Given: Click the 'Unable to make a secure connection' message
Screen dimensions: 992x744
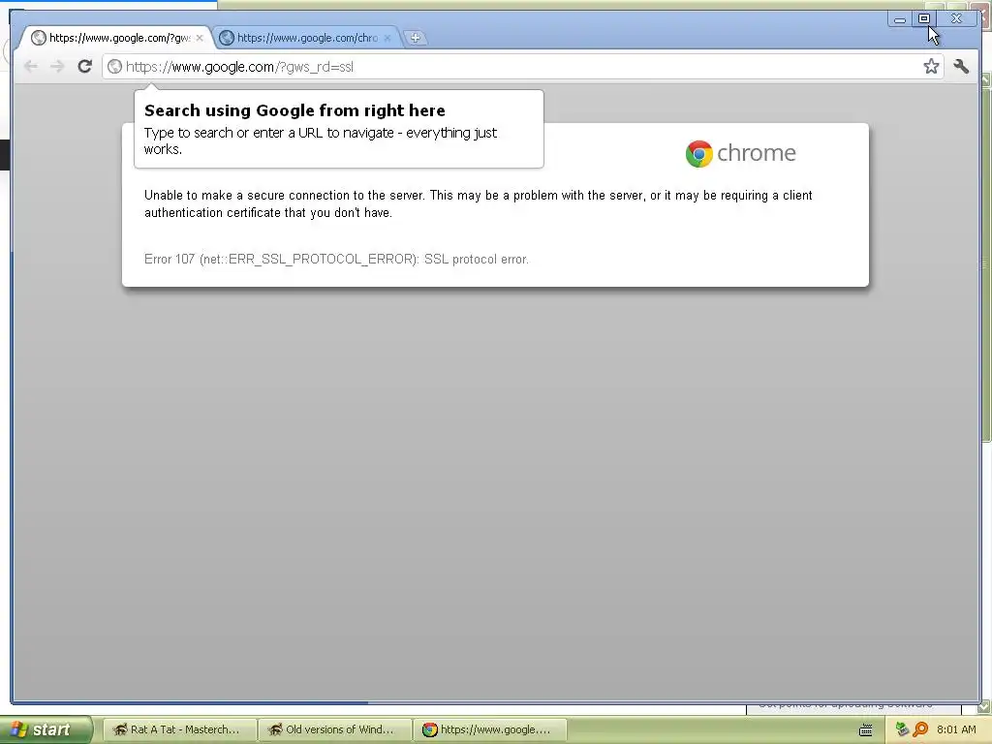Looking at the screenshot, I should click(x=479, y=203).
